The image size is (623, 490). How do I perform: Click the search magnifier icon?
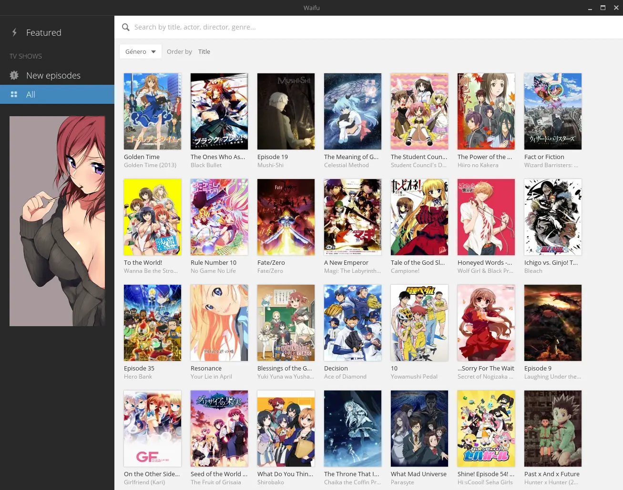point(126,28)
